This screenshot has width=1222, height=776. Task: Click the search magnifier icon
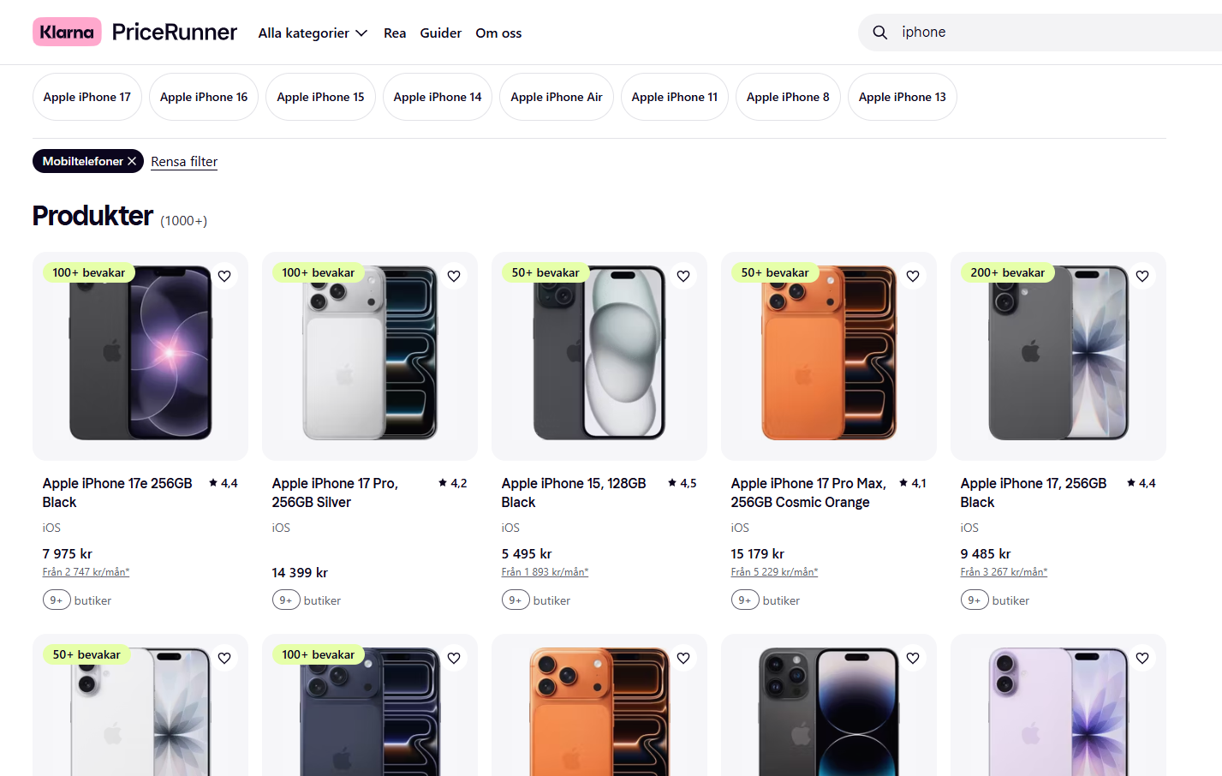coord(879,33)
